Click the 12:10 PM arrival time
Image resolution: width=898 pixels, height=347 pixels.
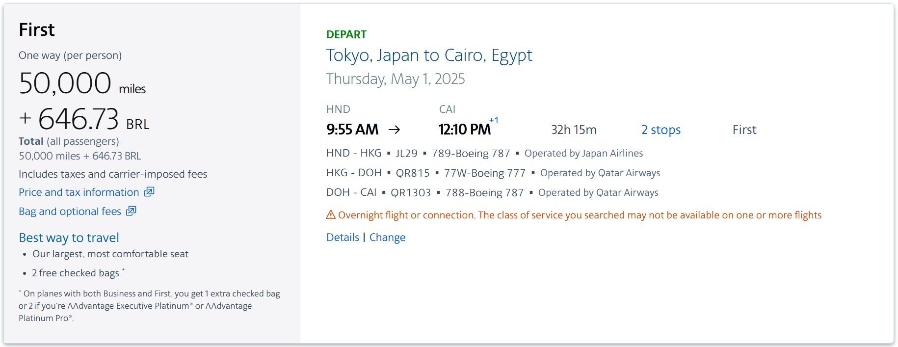[464, 130]
